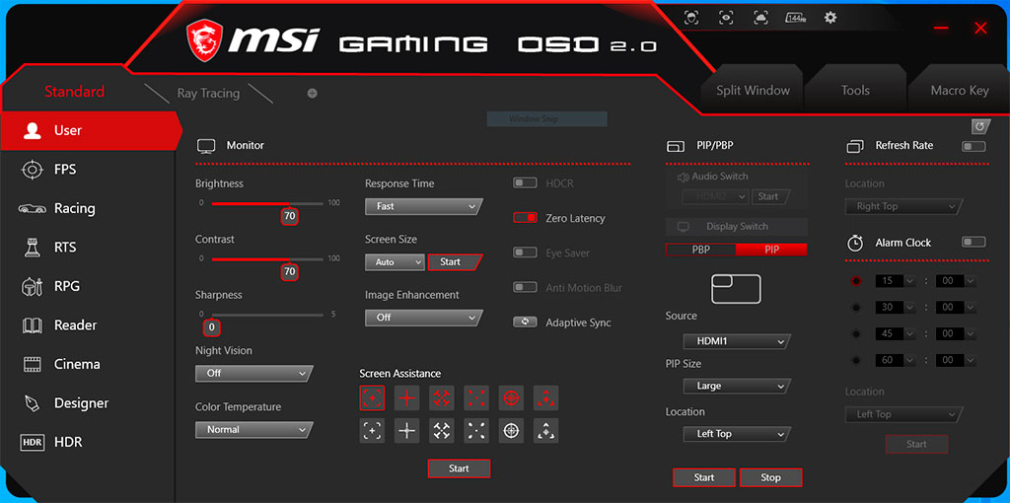
Task: Open the PIP Location Left Top dropdown
Action: (737, 434)
